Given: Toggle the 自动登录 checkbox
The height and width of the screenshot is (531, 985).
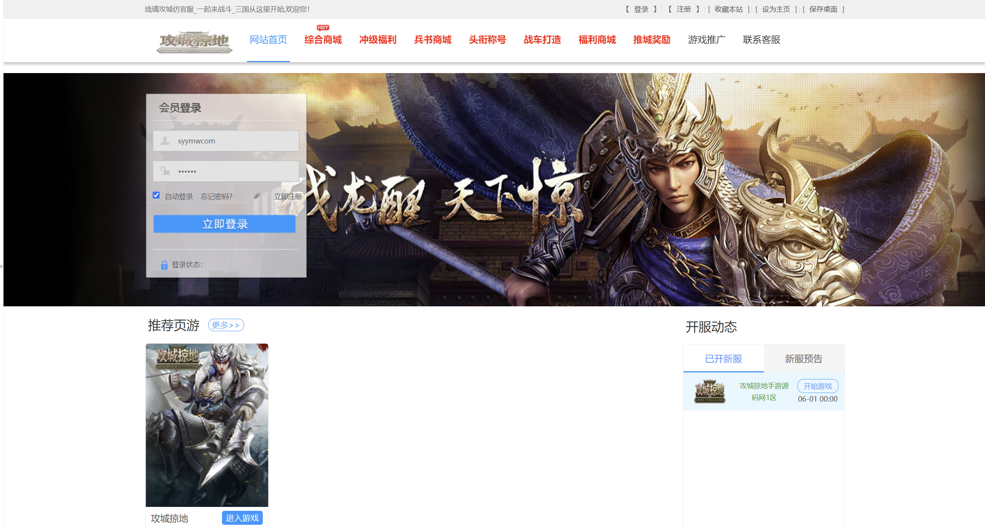Looking at the screenshot, I should click(x=156, y=196).
